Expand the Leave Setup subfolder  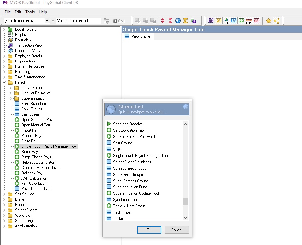pyautogui.click(x=11, y=88)
